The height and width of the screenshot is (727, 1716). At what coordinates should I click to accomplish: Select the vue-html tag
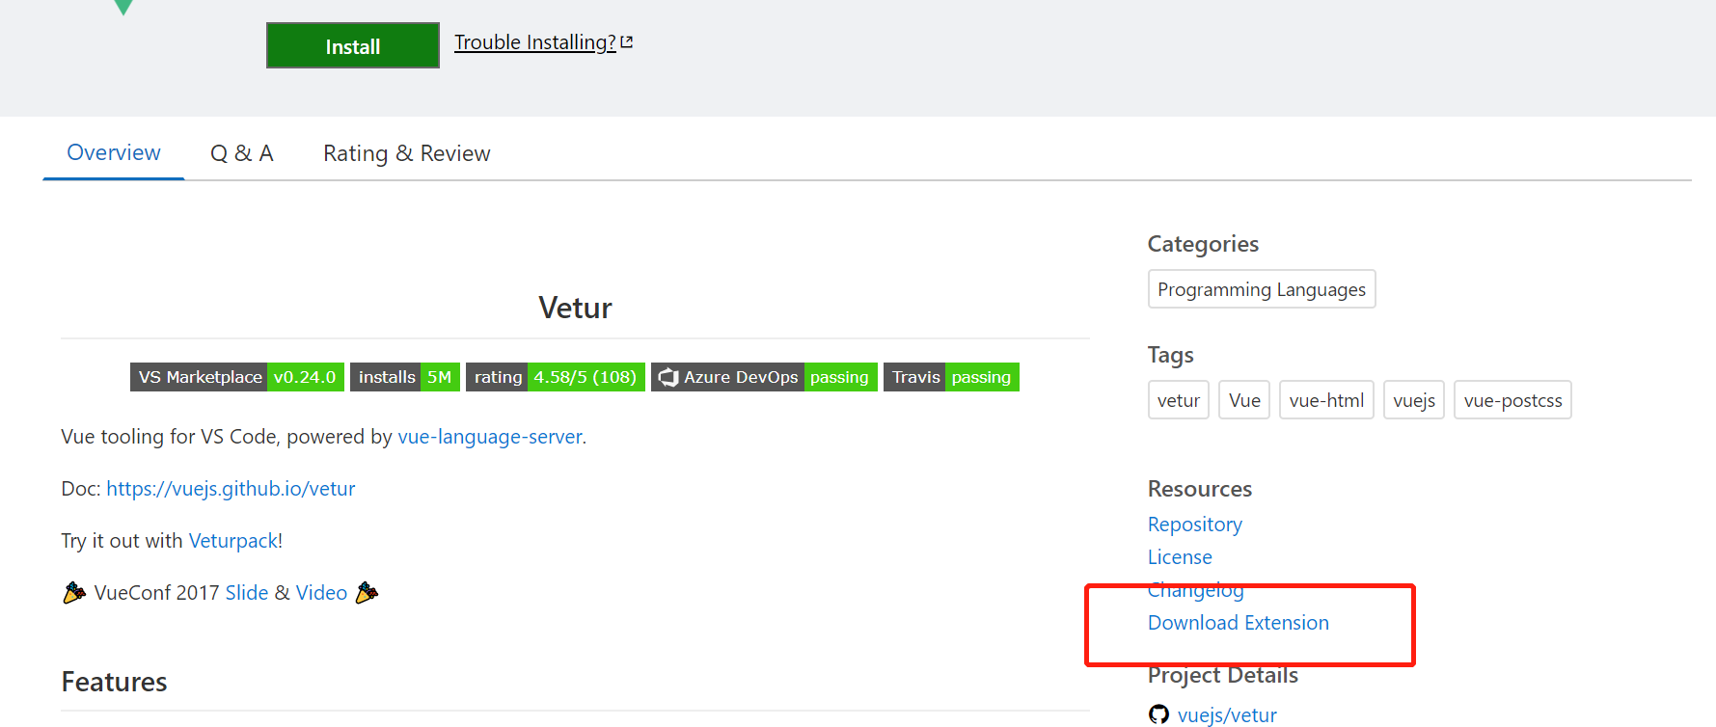[1326, 400]
